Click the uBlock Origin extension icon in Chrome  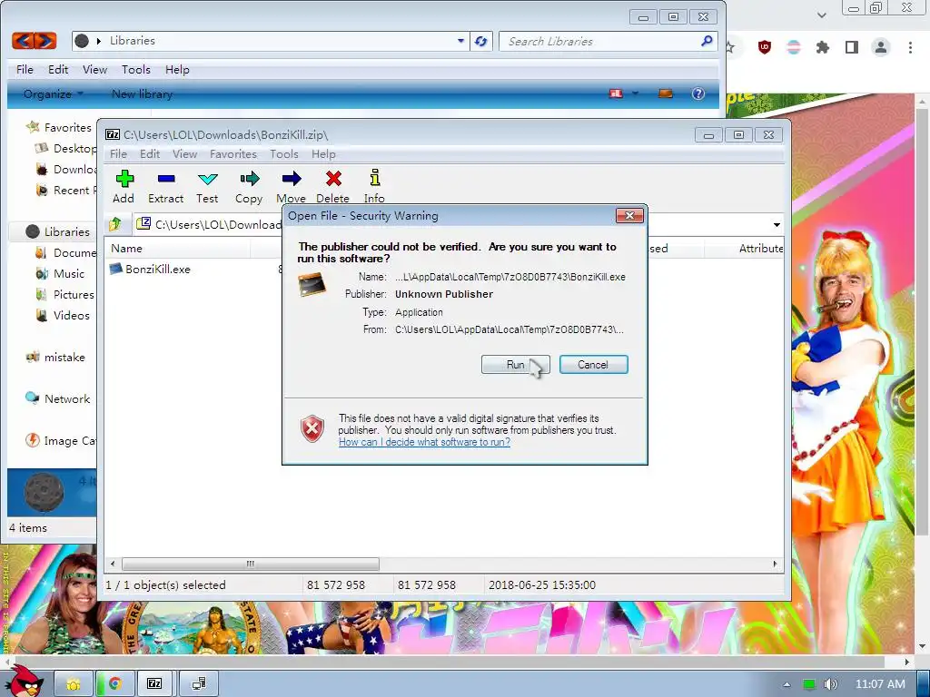[765, 47]
